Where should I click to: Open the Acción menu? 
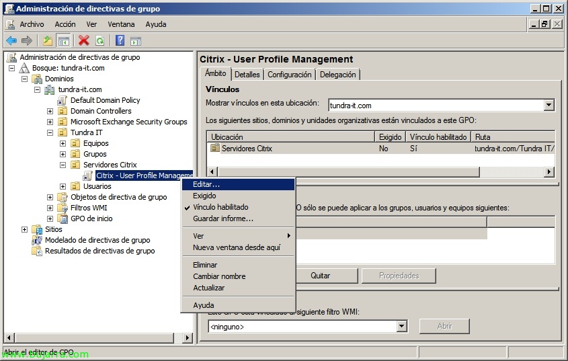click(x=65, y=24)
